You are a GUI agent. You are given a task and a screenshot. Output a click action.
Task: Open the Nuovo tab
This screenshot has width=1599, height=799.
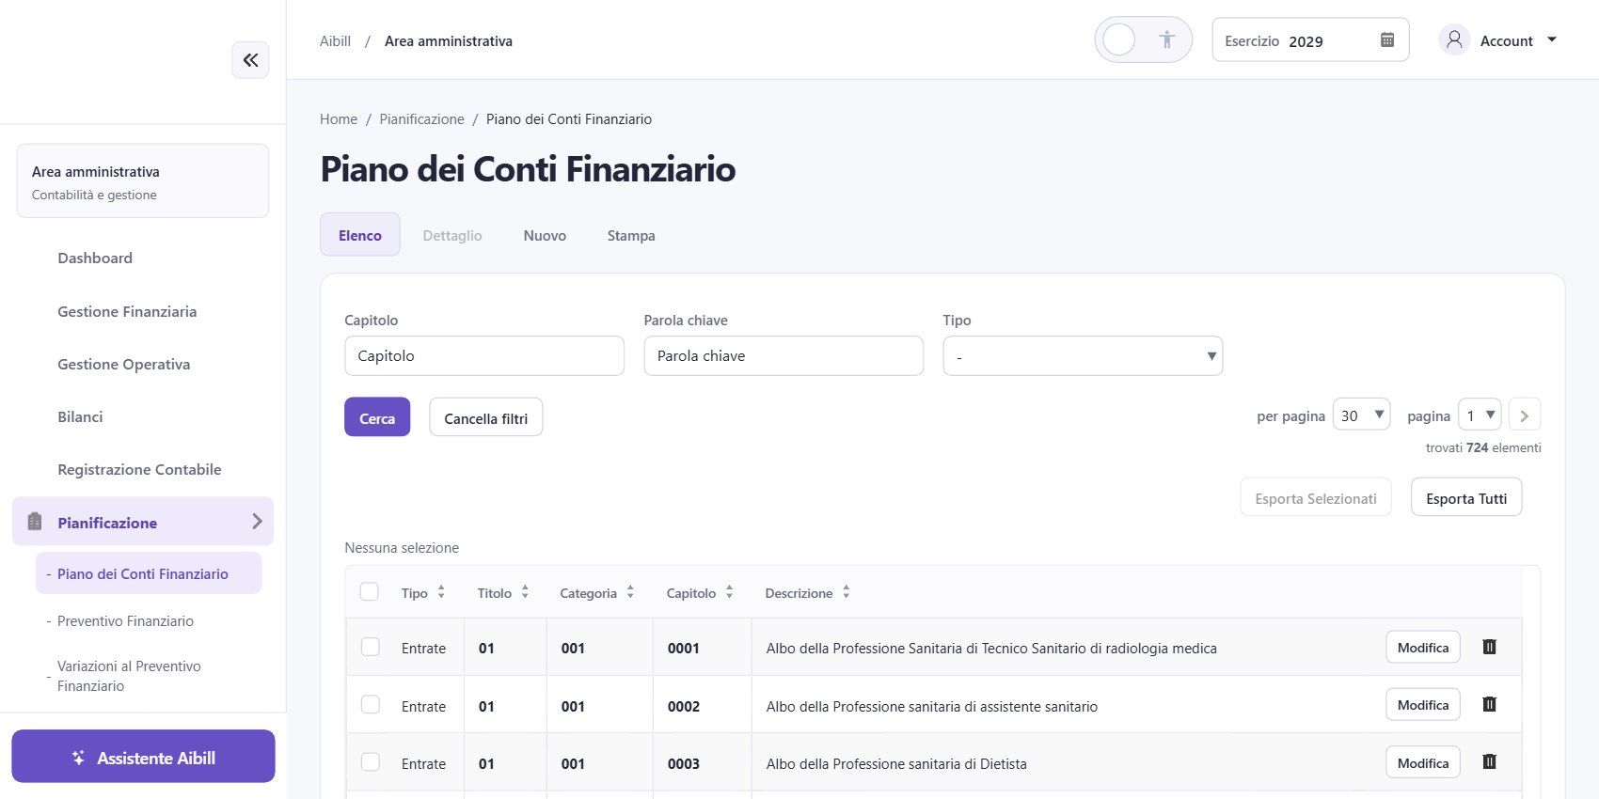click(545, 235)
